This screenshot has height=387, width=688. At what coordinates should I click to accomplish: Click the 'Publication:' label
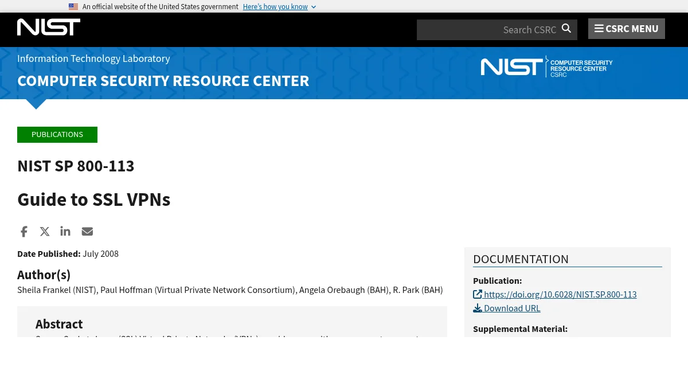tap(497, 281)
